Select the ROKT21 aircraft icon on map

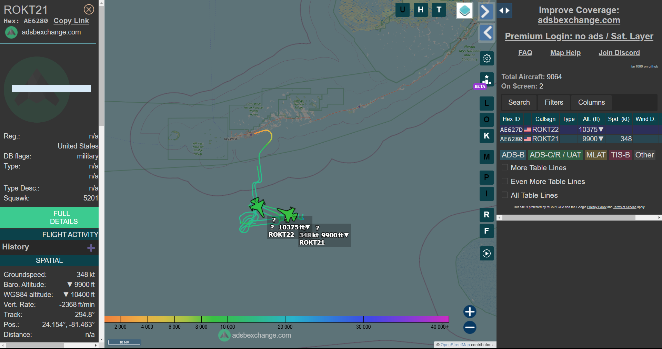[x=288, y=214]
